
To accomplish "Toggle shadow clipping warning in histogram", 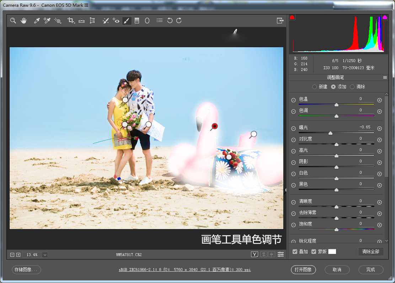I will 292,17.
